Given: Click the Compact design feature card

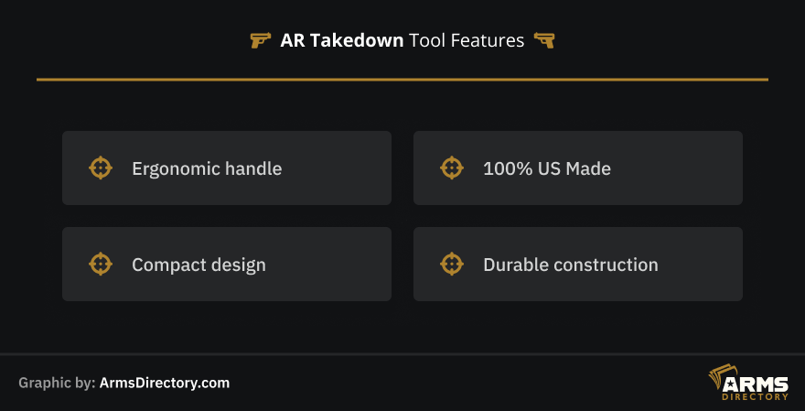Looking at the screenshot, I should [227, 264].
